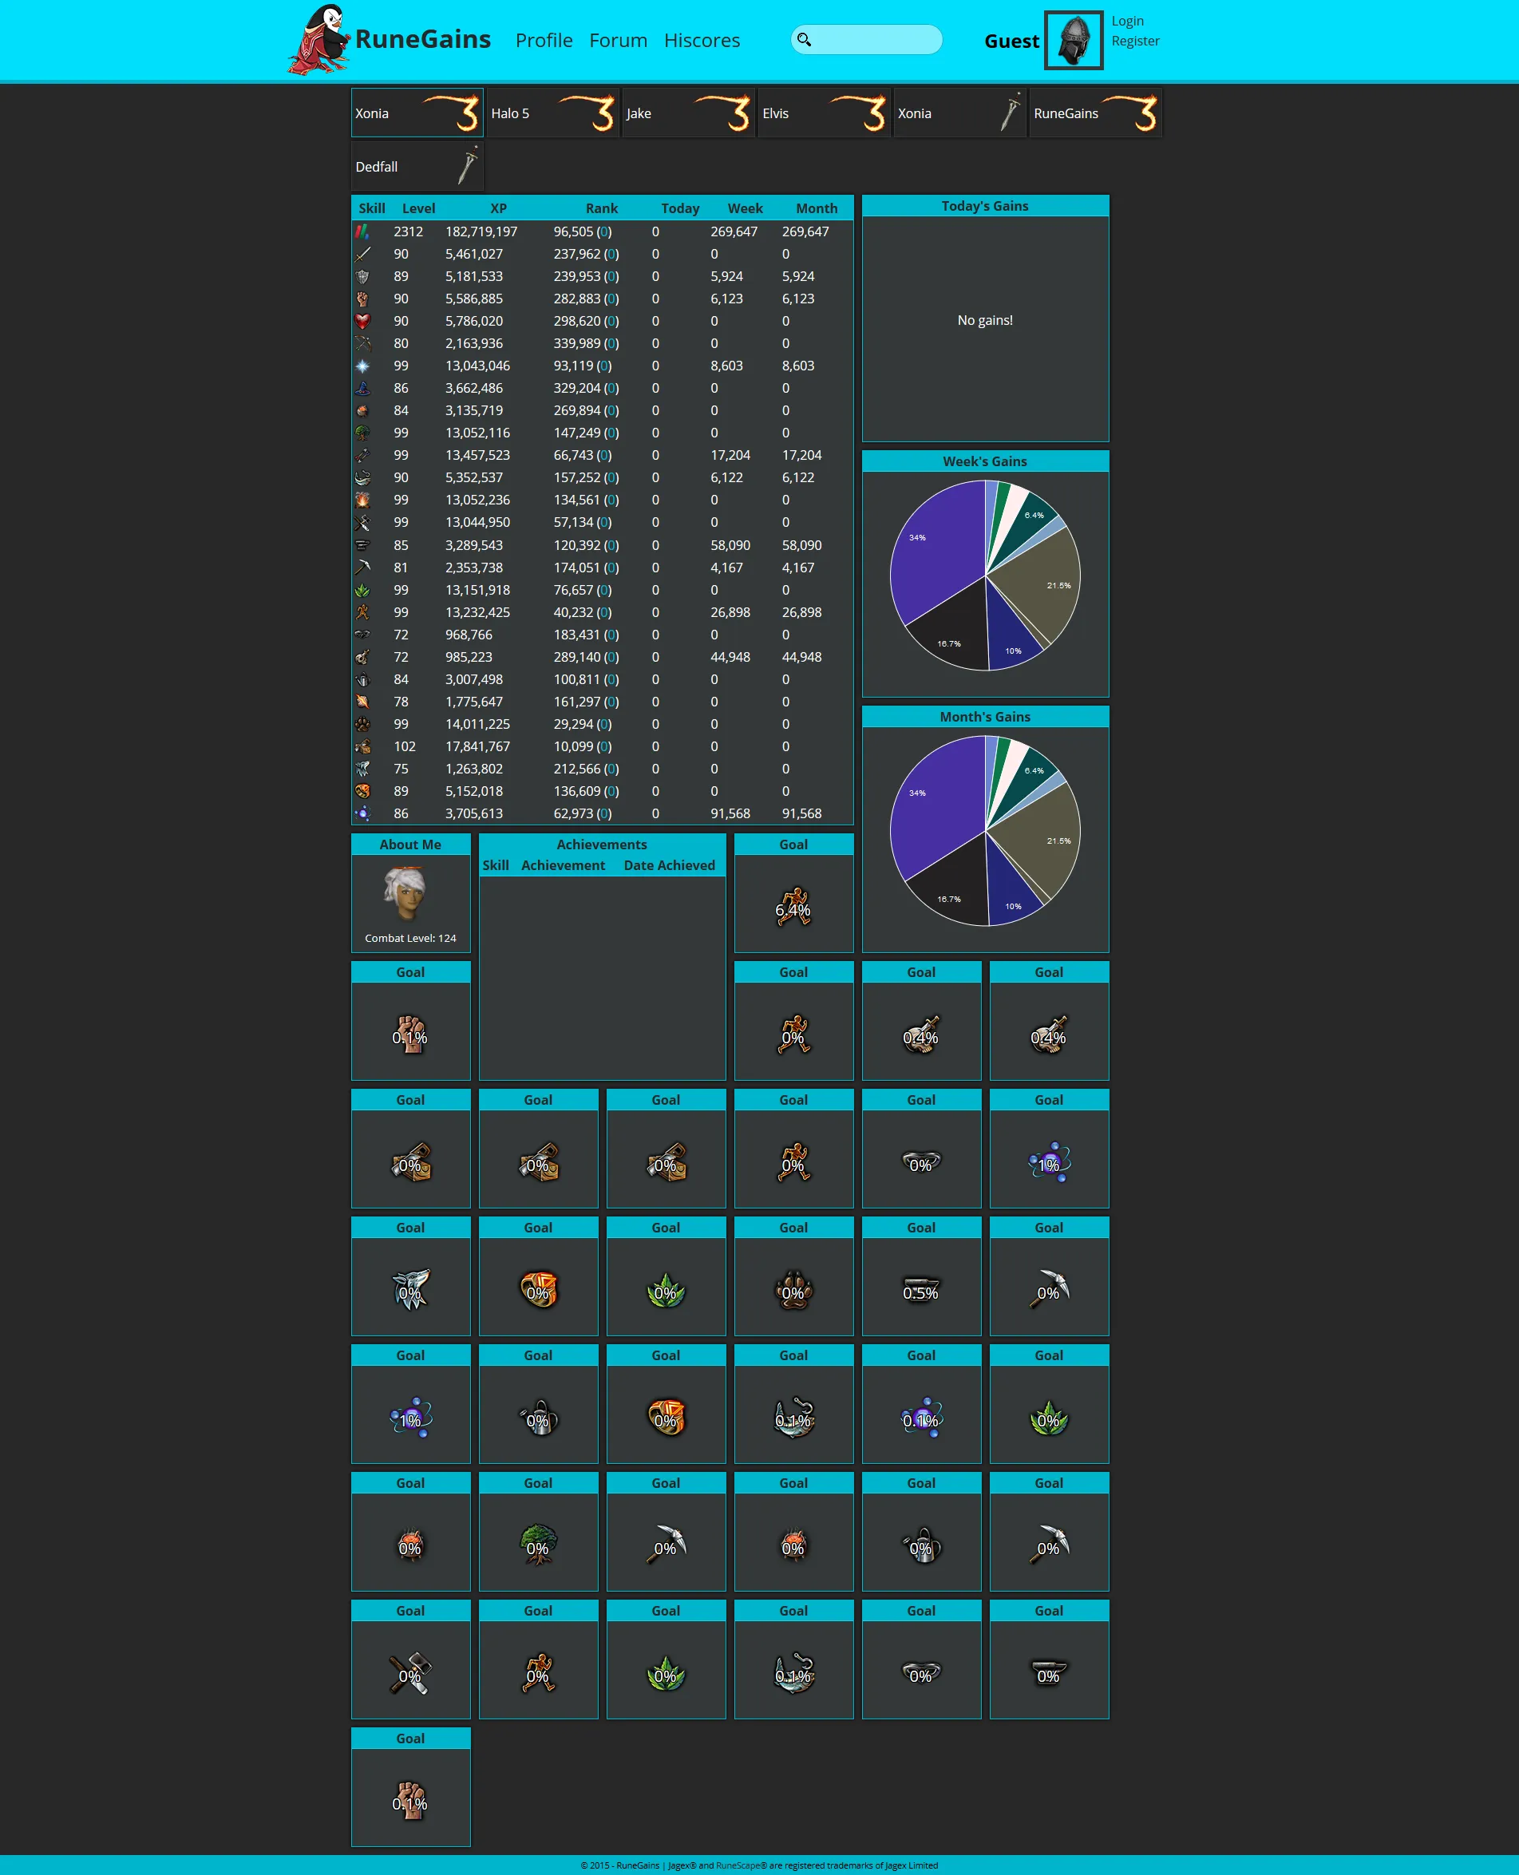Click the search magnifying glass icon
1519x1875 pixels.
[804, 39]
